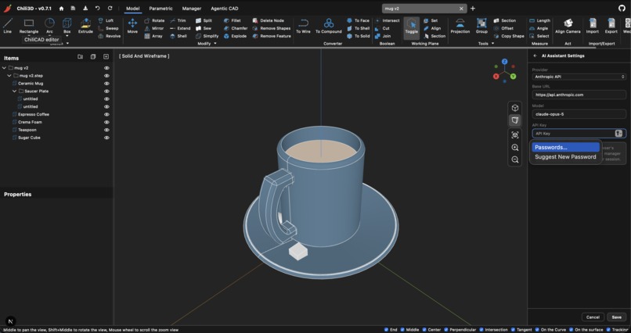Use the Revolve tool
This screenshot has width=631, height=333.
click(x=109, y=36)
